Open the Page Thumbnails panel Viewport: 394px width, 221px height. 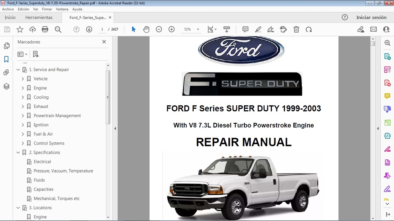coord(7,46)
